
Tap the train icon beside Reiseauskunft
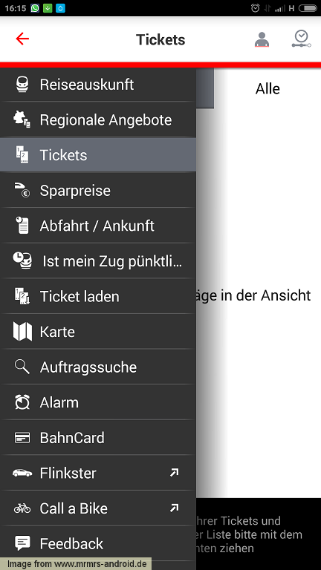tap(22, 85)
